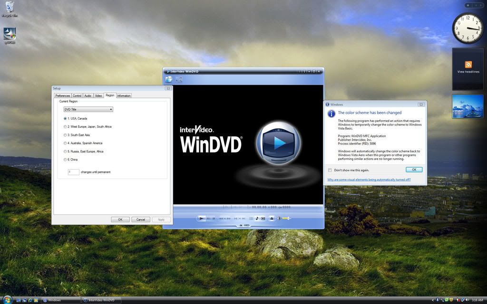Jump to previous chapter in WinDVD
Image resolution: width=487 pixels, height=304 pixels.
235,218
